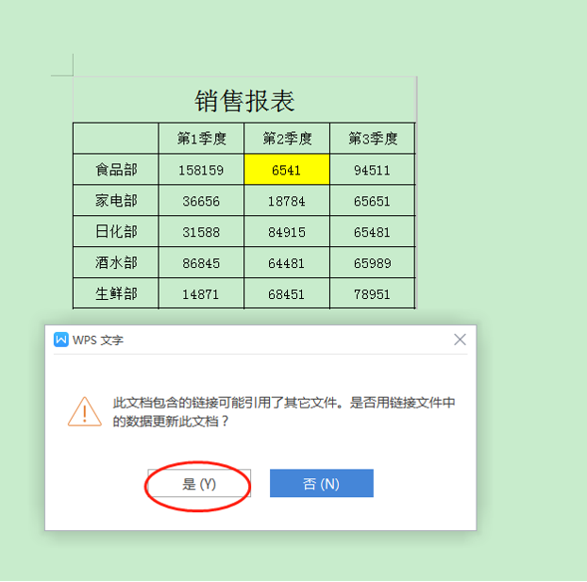Viewport: 587px width, 582px height.
Task: Click the warning triangle icon
Action: [85, 411]
